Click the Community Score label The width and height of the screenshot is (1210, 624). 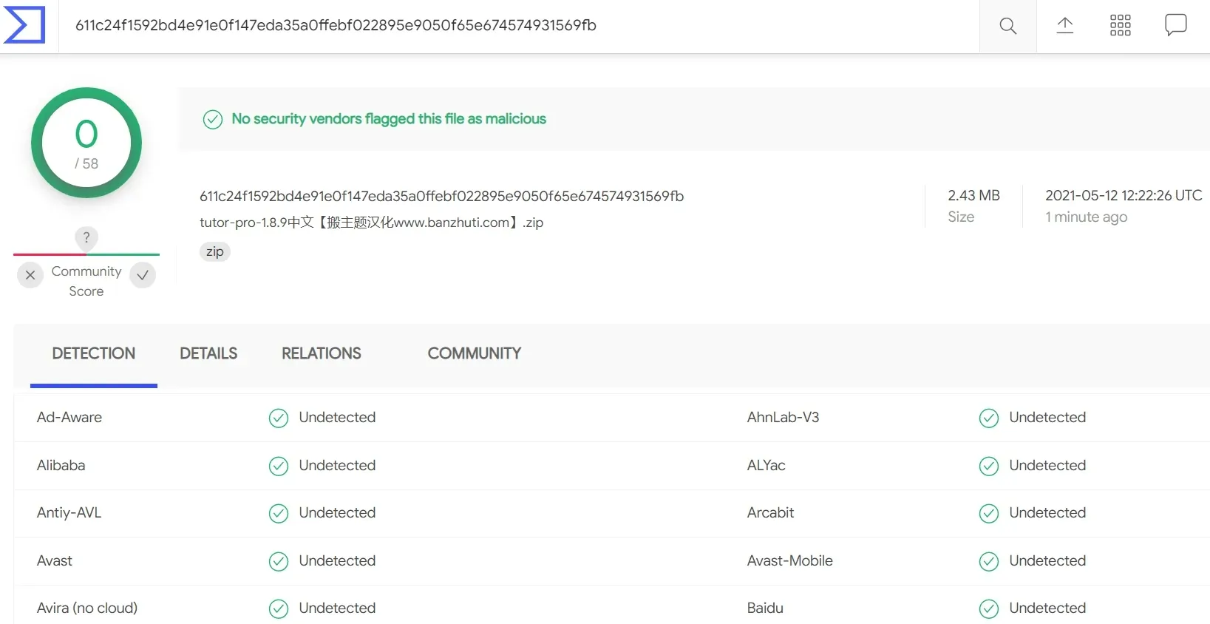[x=86, y=281]
